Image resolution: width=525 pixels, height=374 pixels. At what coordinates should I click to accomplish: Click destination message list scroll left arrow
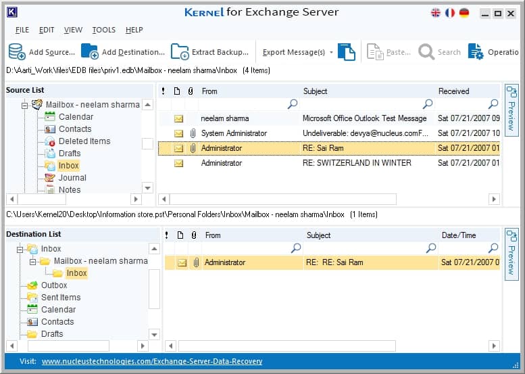(170, 346)
